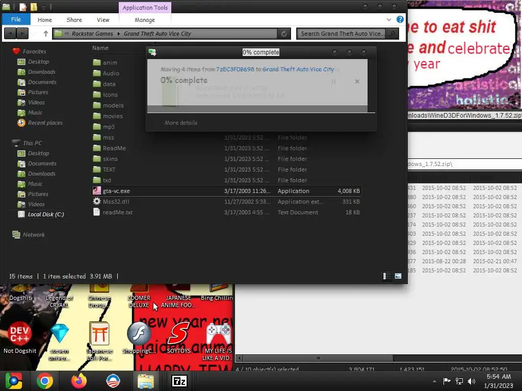Viewport: 522px width, 391px height.
Task: Click the 7-Zip horizontal scrollbar thumb
Action: click(x=318, y=358)
